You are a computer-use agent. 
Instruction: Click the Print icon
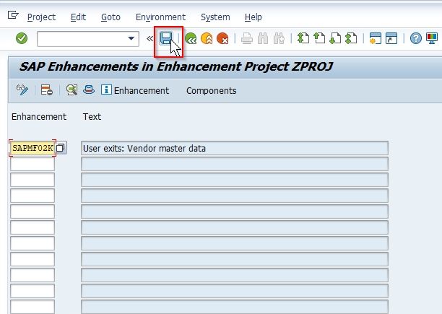(x=247, y=38)
